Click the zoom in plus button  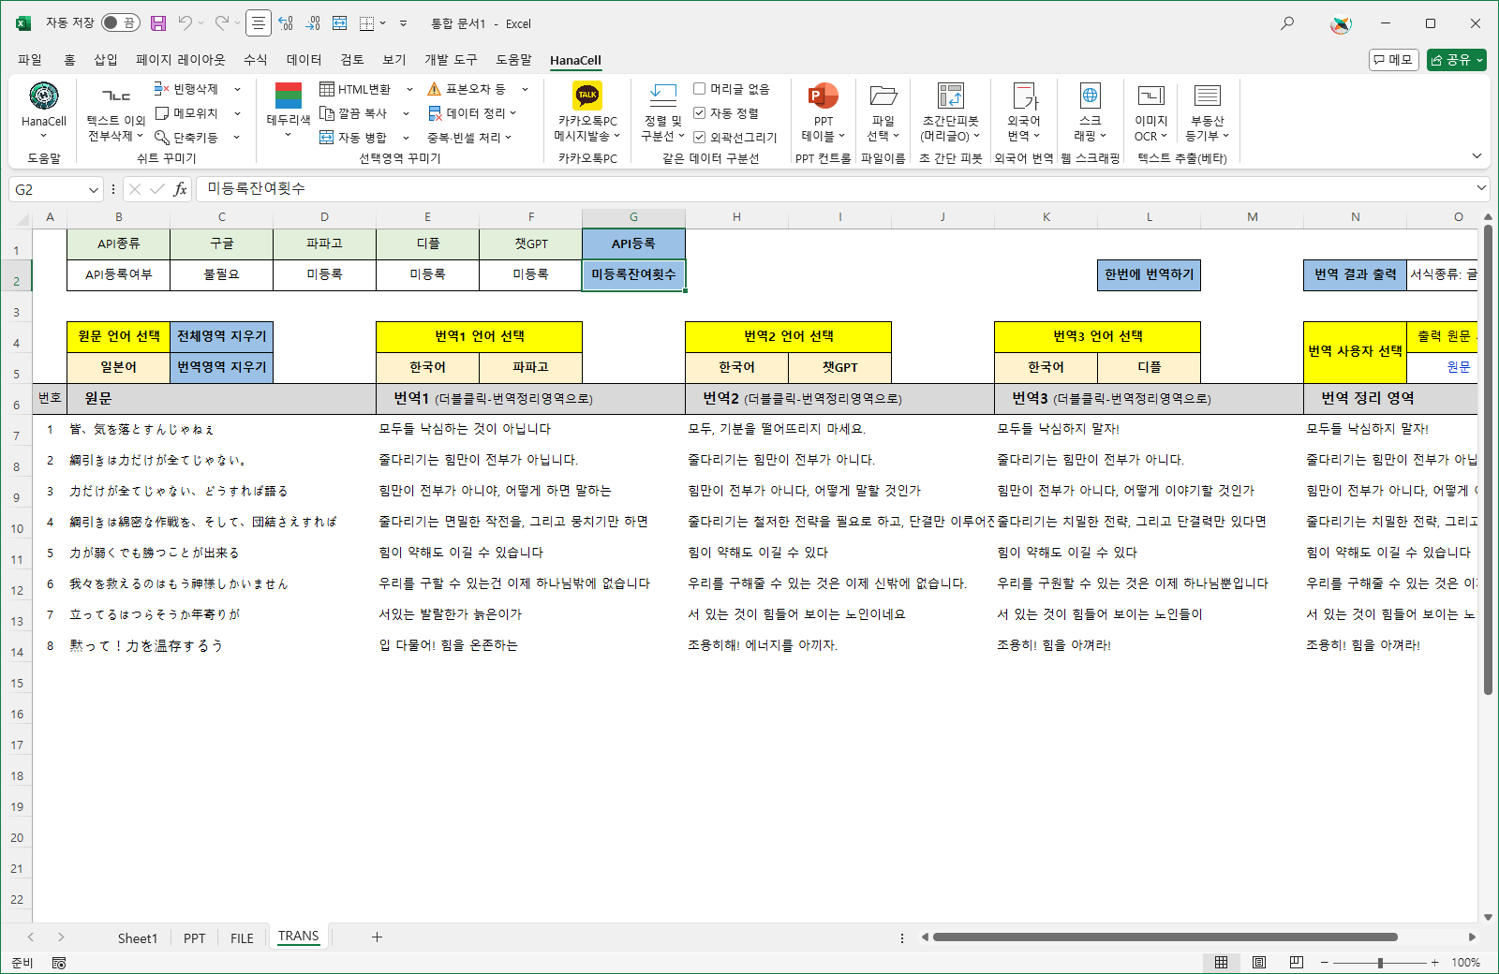coord(1434,963)
